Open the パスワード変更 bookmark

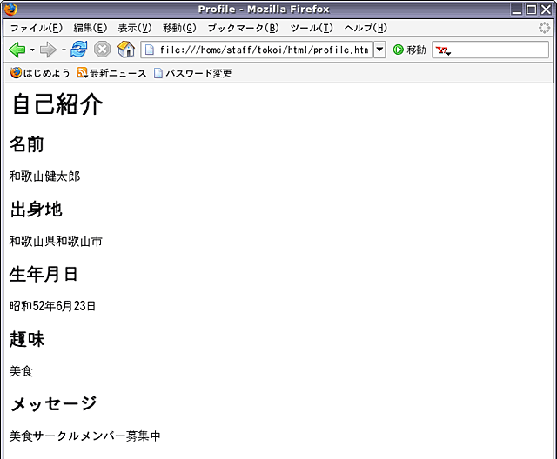pos(193,73)
